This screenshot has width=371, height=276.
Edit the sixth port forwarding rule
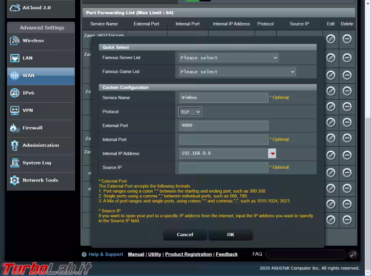tap(331, 123)
